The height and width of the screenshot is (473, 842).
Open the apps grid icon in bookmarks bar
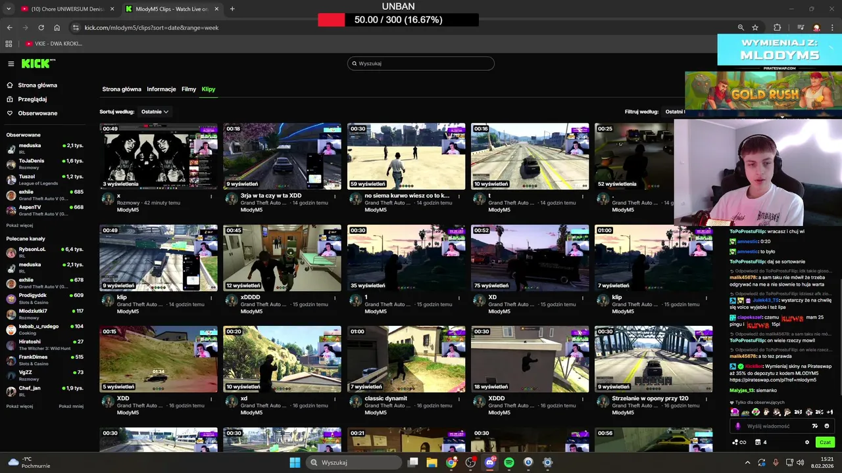point(9,44)
